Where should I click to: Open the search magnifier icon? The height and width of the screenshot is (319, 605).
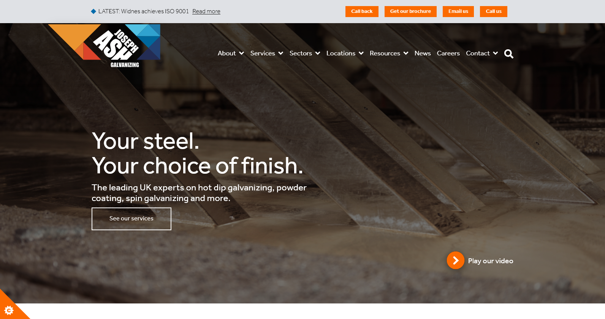coord(509,54)
